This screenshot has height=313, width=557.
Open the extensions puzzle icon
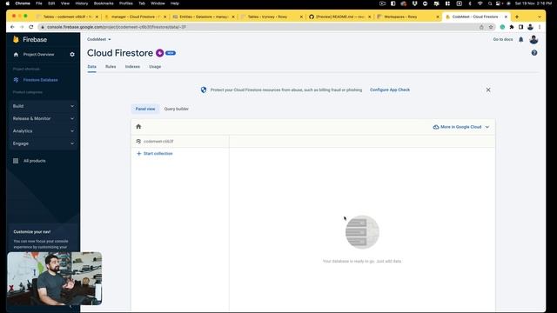pos(512,27)
